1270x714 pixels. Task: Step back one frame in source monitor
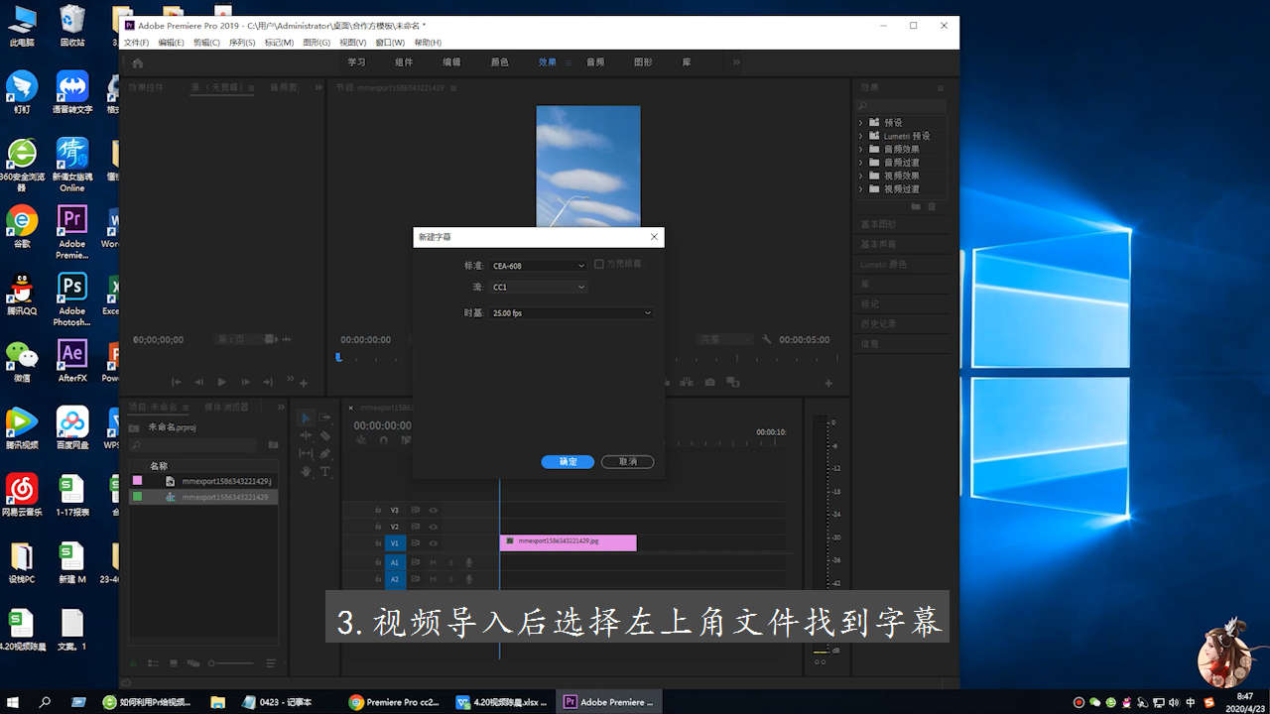[x=198, y=382]
